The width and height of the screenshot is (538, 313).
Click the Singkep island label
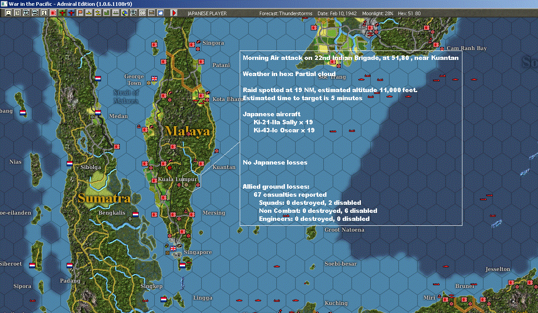click(152, 286)
